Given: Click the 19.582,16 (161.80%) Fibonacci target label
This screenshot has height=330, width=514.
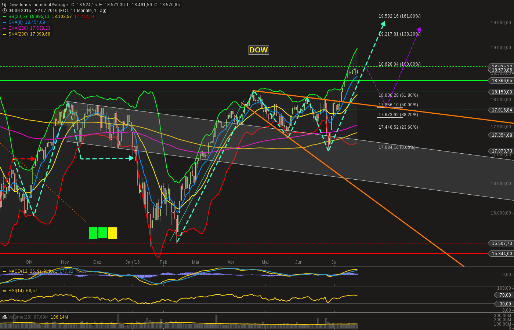Looking at the screenshot, I should [x=399, y=16].
